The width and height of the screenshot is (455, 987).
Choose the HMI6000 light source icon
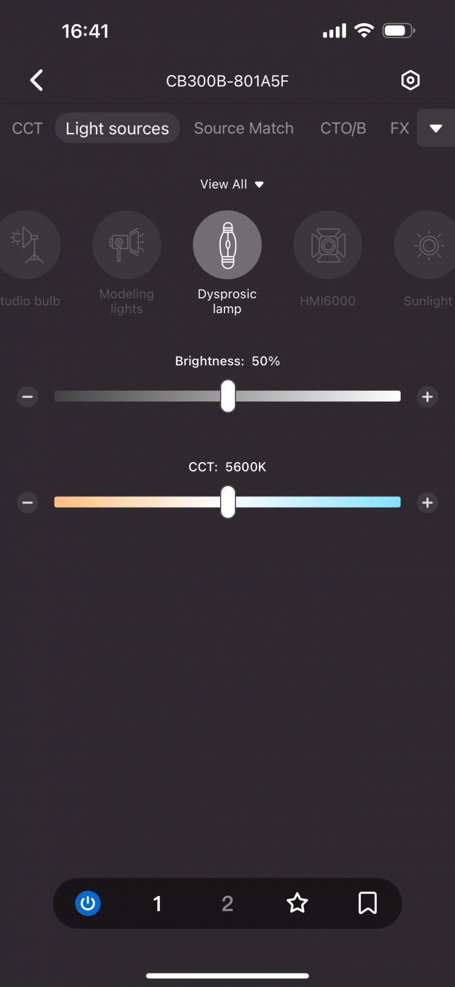[328, 245]
